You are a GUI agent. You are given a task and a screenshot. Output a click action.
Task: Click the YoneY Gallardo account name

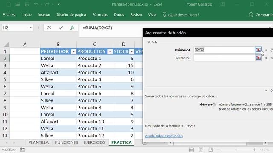click(x=199, y=4)
